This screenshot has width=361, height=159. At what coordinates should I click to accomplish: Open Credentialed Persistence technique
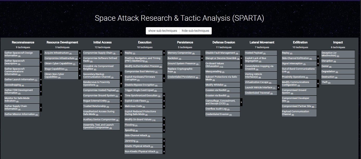click(184, 77)
